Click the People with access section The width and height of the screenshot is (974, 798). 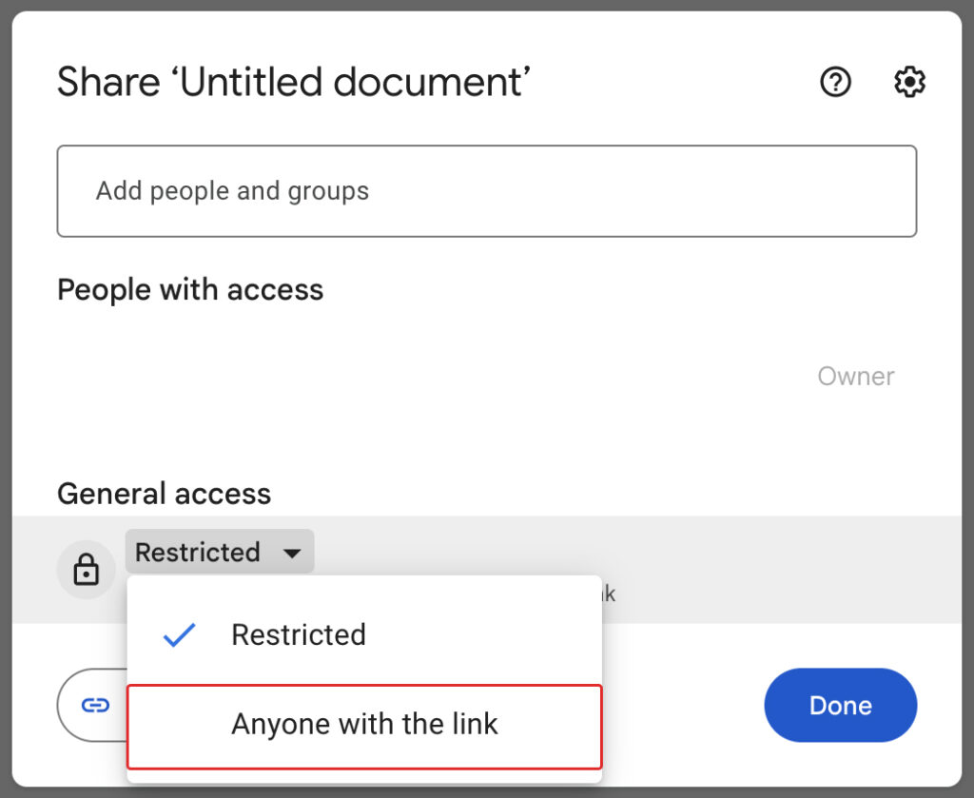tap(189, 289)
